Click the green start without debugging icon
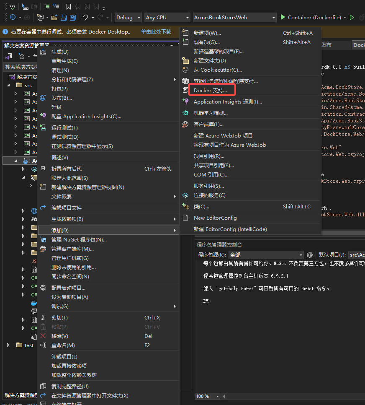Screen dimensions: 365x405 [352, 17]
